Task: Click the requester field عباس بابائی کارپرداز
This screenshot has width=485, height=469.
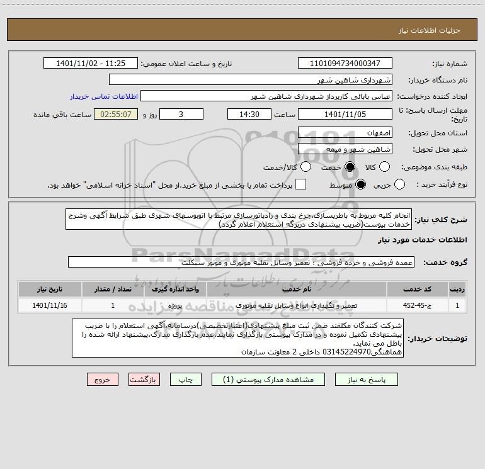Action: point(266,96)
